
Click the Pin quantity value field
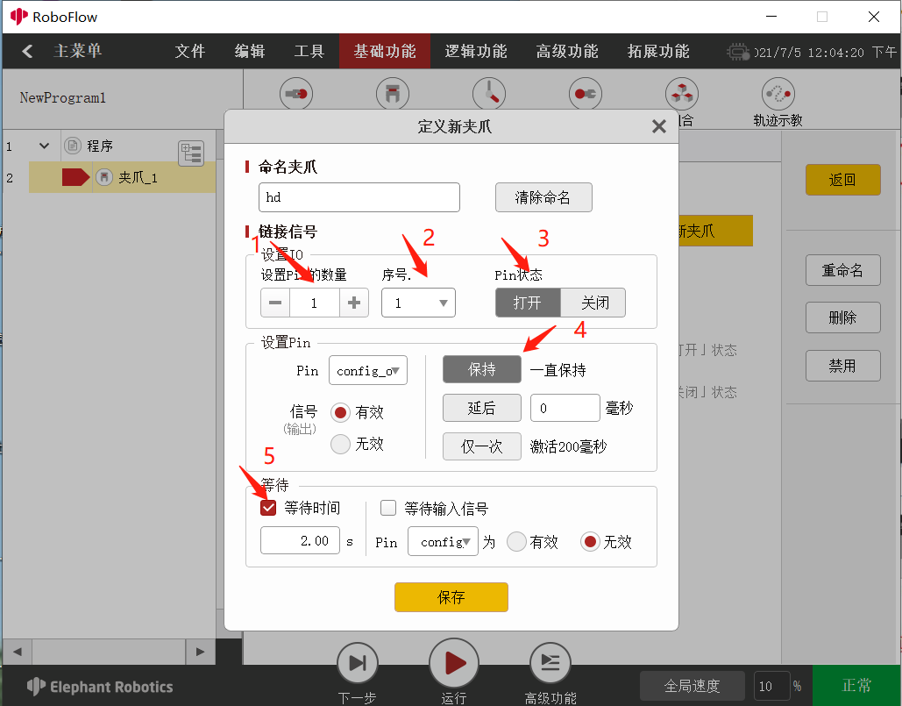[x=314, y=303]
